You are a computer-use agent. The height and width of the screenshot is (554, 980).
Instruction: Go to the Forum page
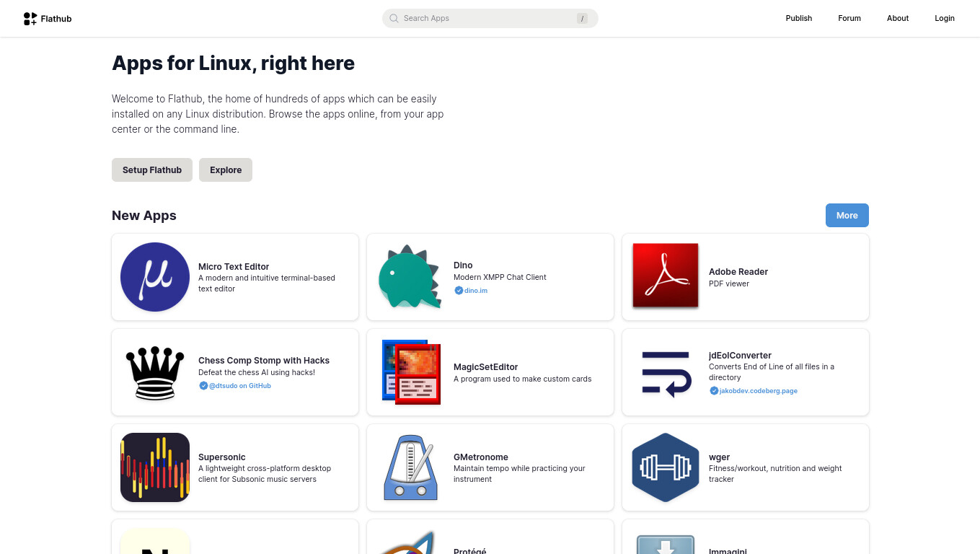(849, 19)
